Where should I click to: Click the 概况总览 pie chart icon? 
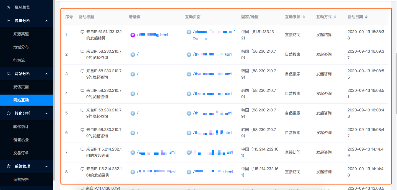coord(9,7)
